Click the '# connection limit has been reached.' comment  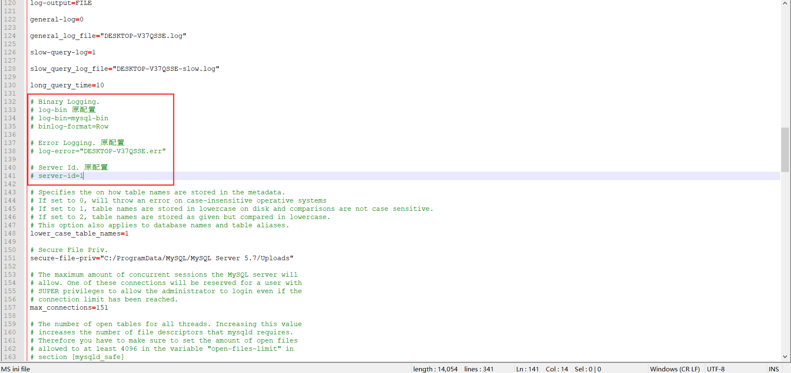click(104, 299)
